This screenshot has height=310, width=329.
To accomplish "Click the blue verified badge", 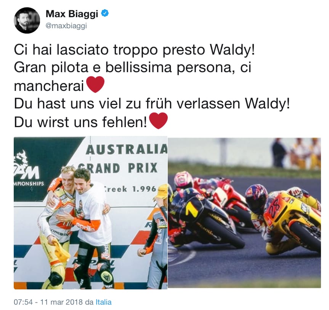I will (x=105, y=14).
